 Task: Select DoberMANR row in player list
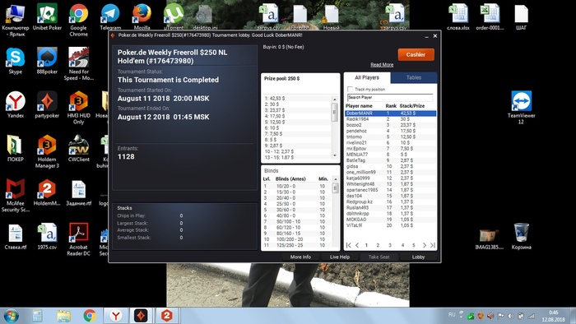(x=391, y=113)
